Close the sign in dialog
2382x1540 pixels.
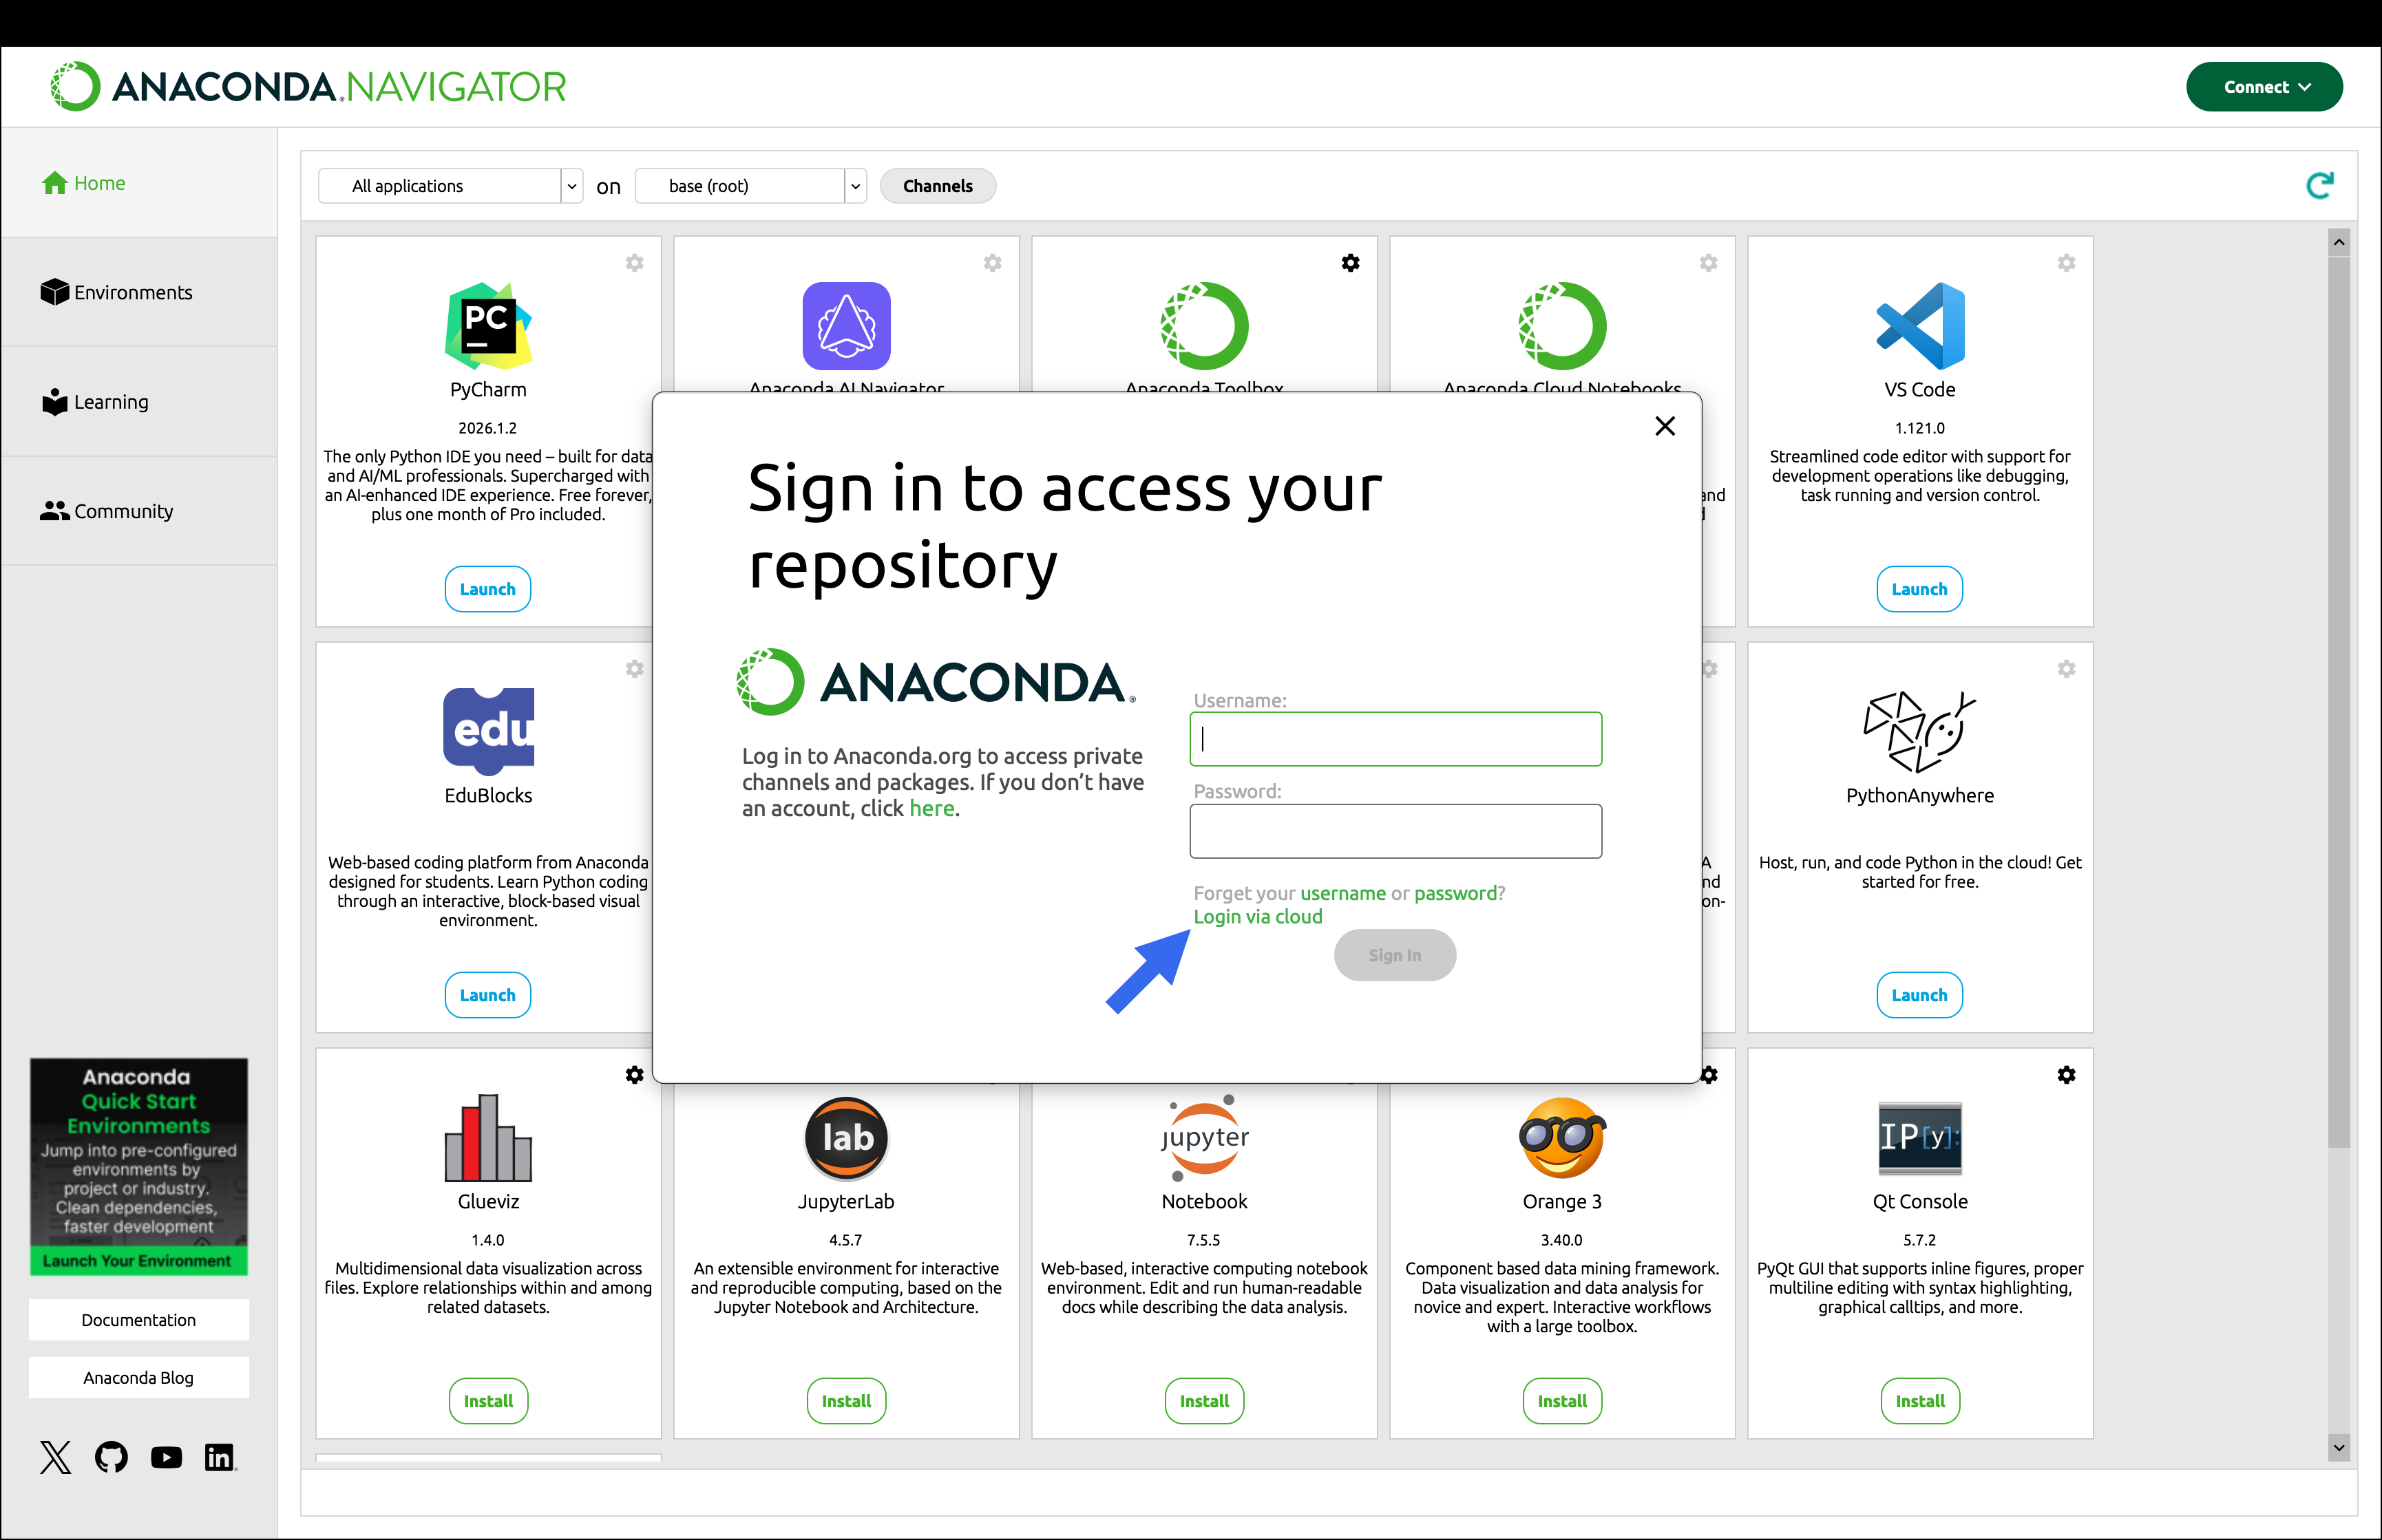tap(1665, 426)
